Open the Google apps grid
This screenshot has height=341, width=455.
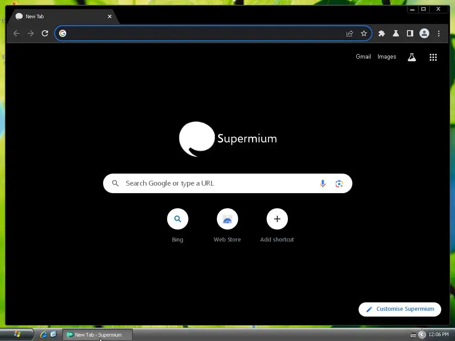(433, 57)
